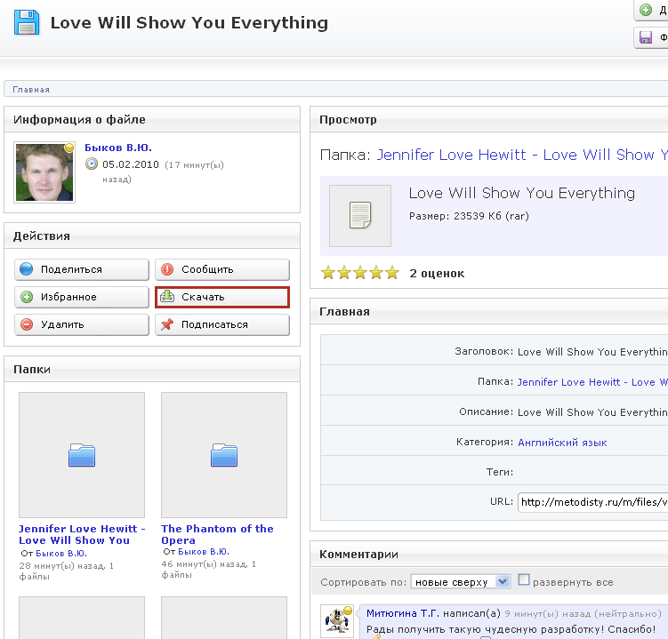668x639 pixels.
Task: Click the document file icon in the preview
Action: pos(360,216)
